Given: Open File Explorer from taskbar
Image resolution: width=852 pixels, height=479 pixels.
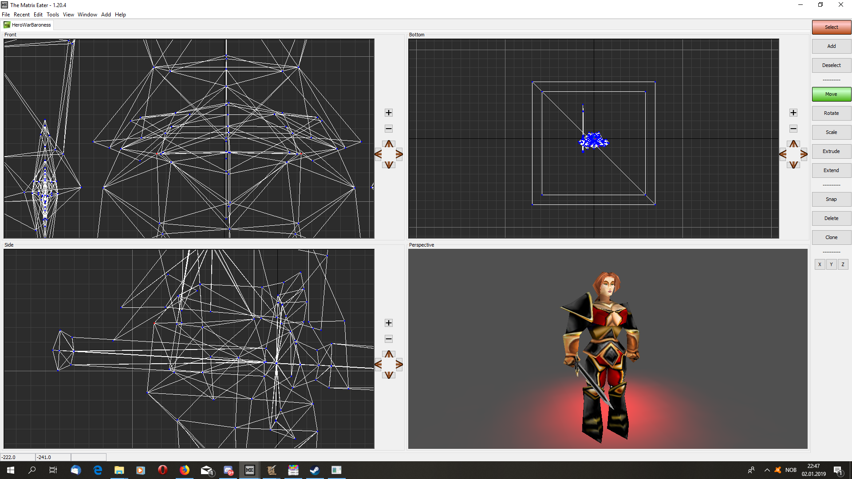Looking at the screenshot, I should click(x=119, y=470).
